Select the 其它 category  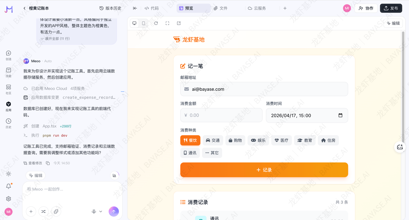click(x=212, y=153)
